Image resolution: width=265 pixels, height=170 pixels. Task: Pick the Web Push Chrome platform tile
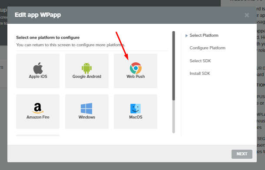(x=136, y=71)
